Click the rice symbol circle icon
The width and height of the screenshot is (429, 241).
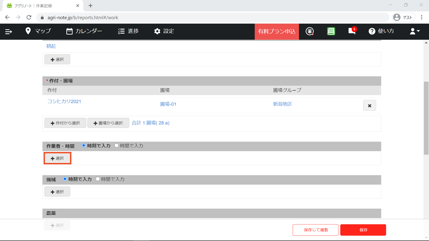310,31
